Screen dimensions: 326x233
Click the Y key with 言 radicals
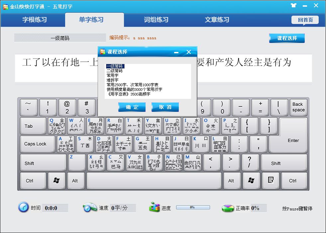point(153,126)
